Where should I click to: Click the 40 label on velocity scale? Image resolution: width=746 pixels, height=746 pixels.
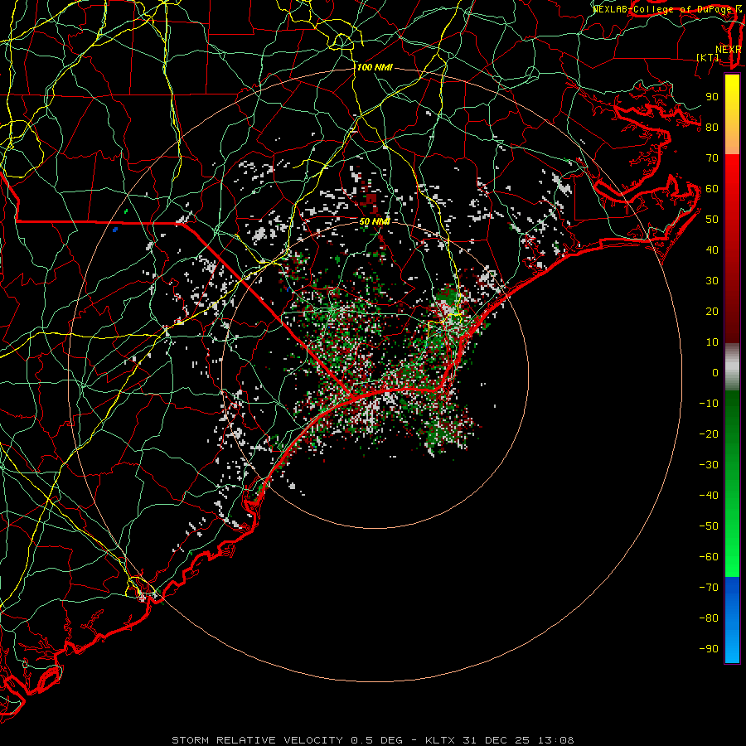(712, 249)
